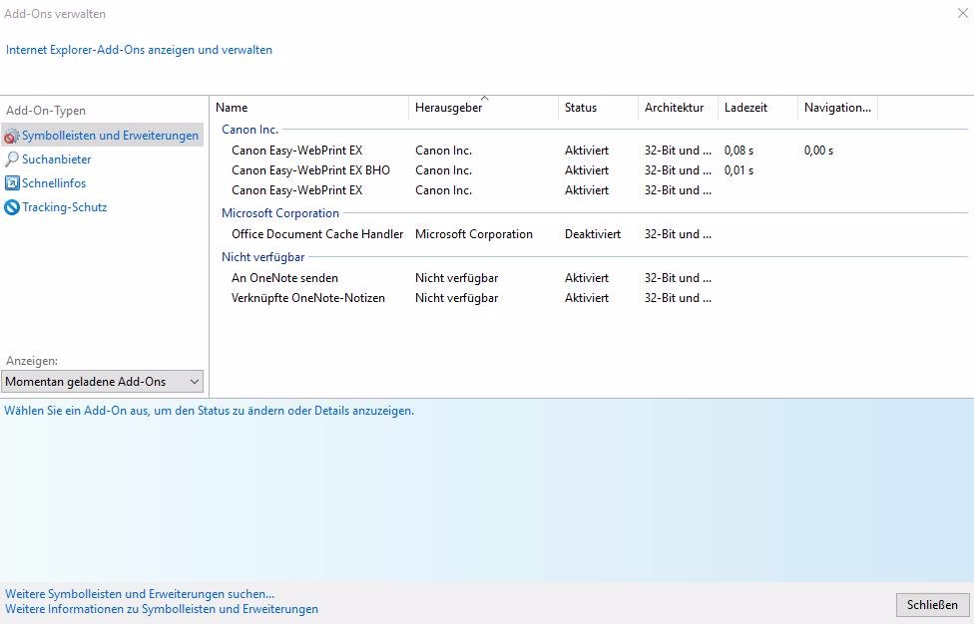Open 'Weitere Symbolleisten und Erweiterungen suchen...' link
The height and width of the screenshot is (624, 974).
pos(140,594)
